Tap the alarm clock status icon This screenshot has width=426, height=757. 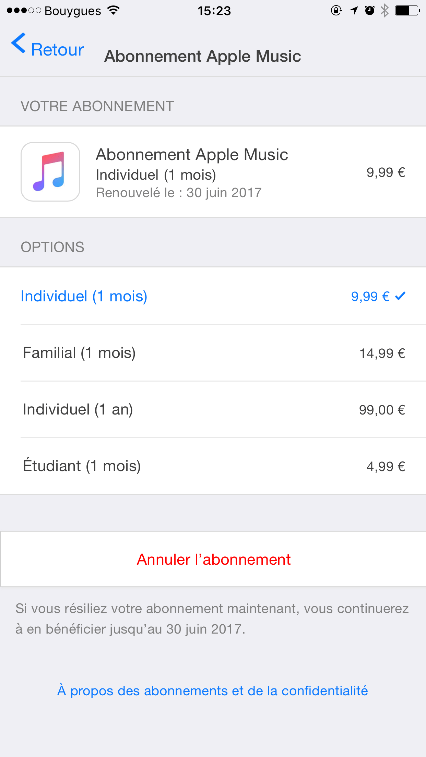(x=369, y=11)
